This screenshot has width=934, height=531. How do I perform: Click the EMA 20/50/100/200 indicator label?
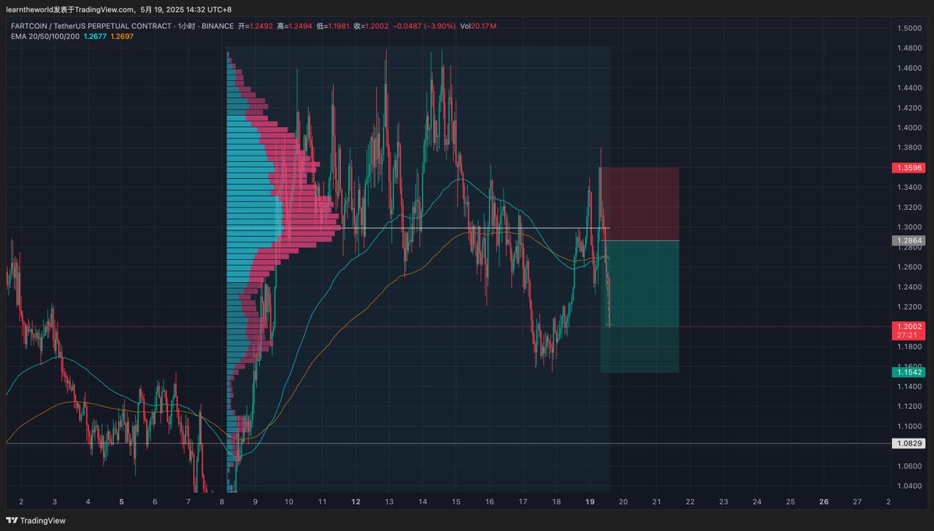tap(46, 36)
